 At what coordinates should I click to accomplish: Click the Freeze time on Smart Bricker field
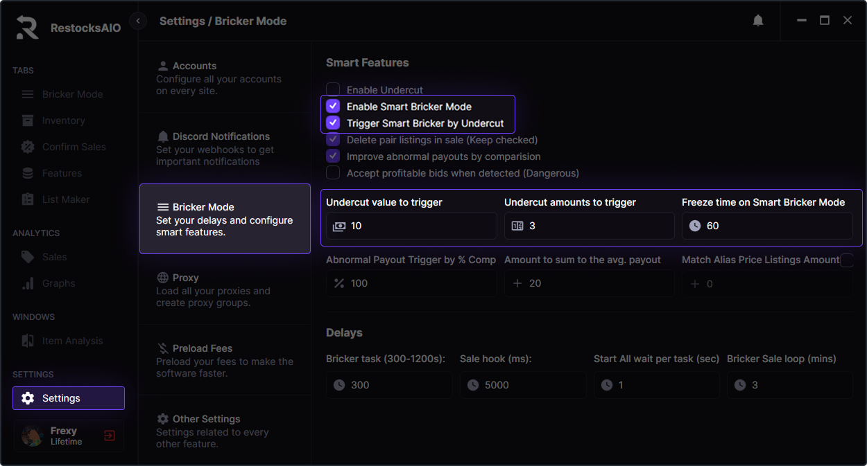pyautogui.click(x=773, y=226)
